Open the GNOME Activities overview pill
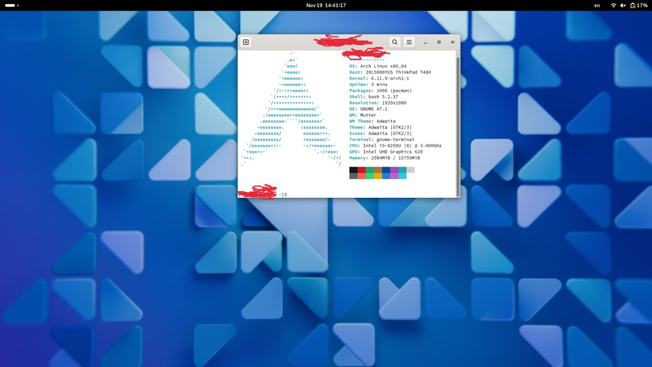652x367 pixels. click(x=12, y=5)
